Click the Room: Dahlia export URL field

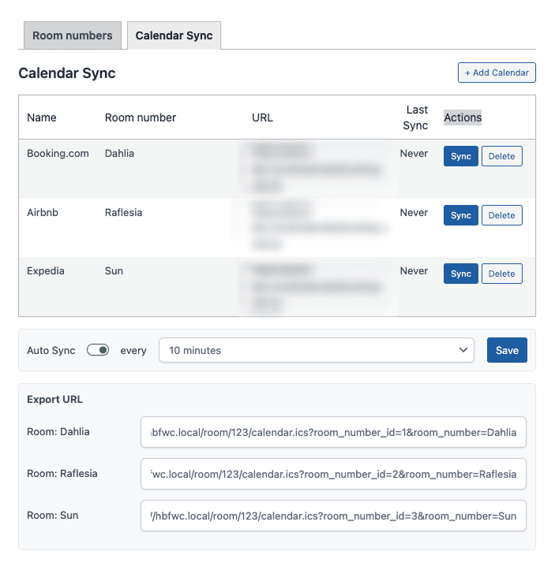click(333, 432)
